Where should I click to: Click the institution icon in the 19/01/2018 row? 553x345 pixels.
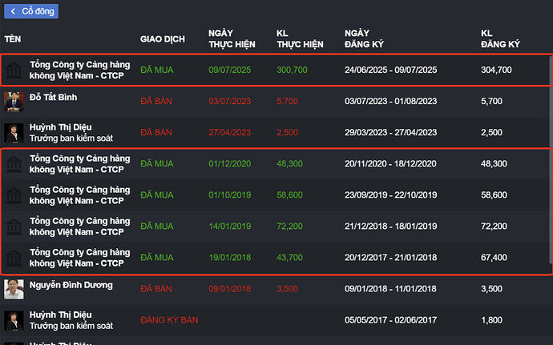pos(14,258)
